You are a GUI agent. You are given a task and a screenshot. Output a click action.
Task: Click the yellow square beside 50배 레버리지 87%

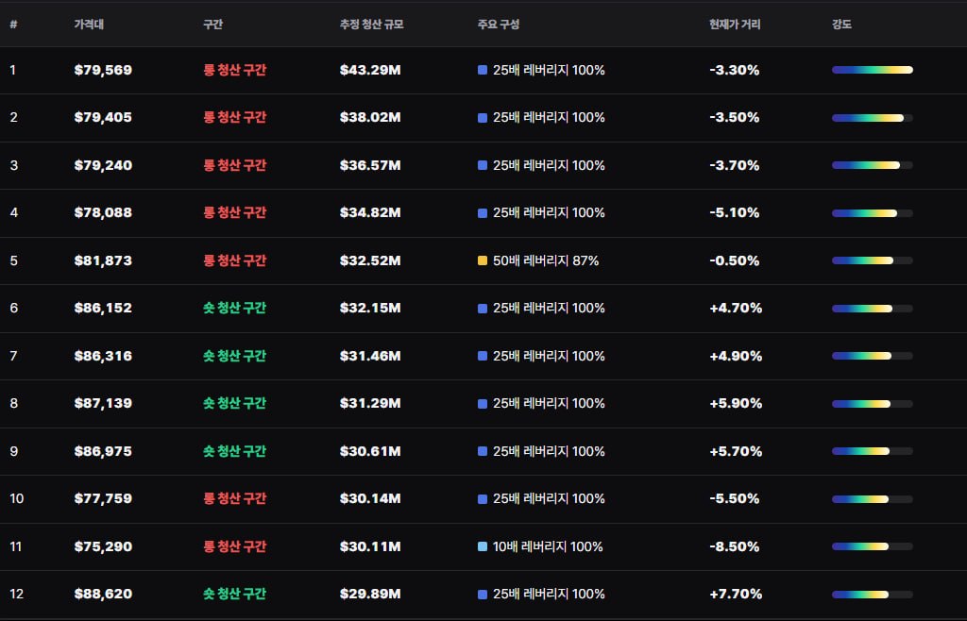(x=483, y=260)
